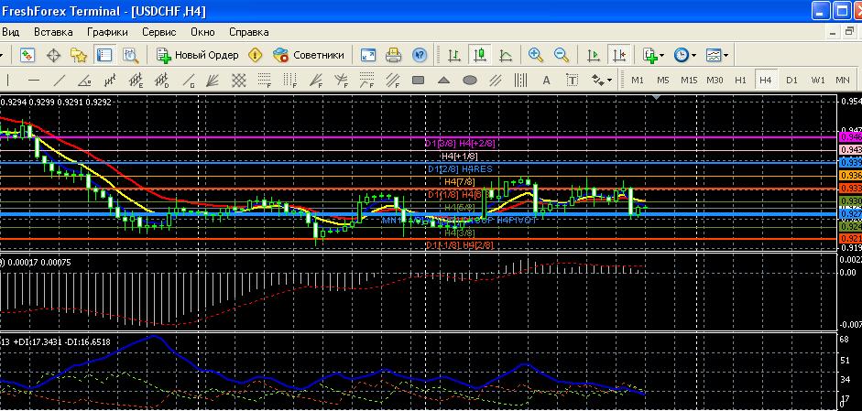The image size is (862, 411).
Task: Select the line chart icon
Action: [505, 56]
